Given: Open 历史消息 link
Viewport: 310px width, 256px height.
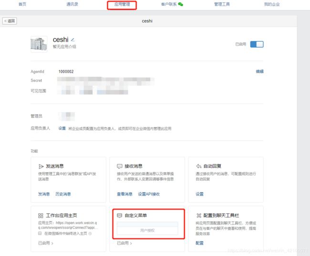Looking at the screenshot, I should pos(63,194).
